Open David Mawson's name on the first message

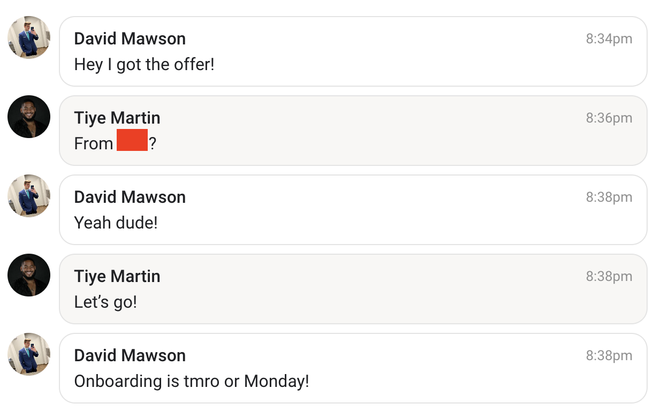130,39
